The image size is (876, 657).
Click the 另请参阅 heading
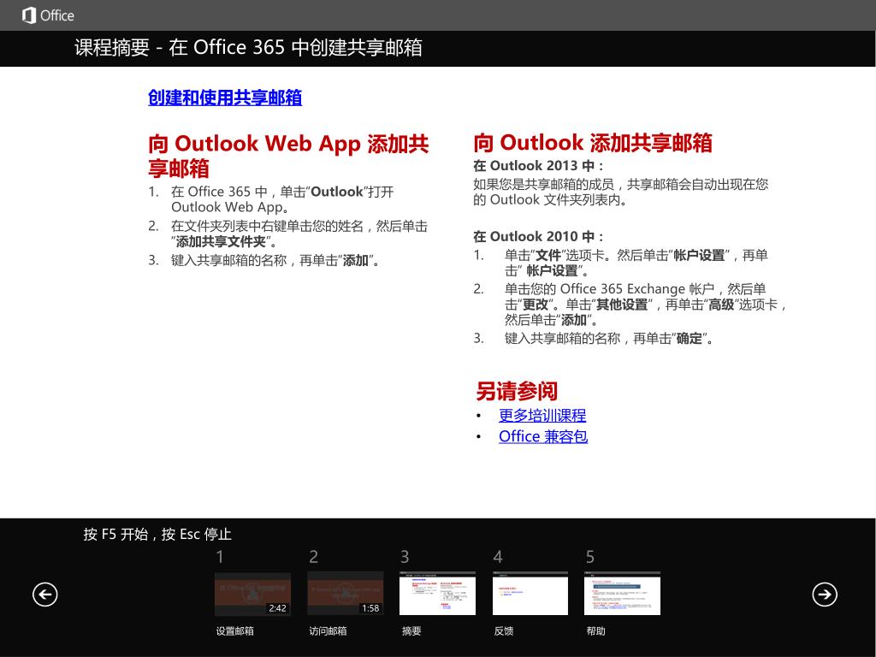pos(517,391)
